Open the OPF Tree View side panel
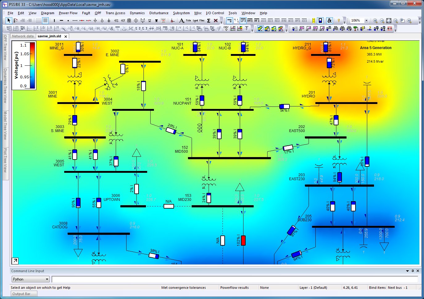This screenshot has height=299, width=424. point(5,48)
